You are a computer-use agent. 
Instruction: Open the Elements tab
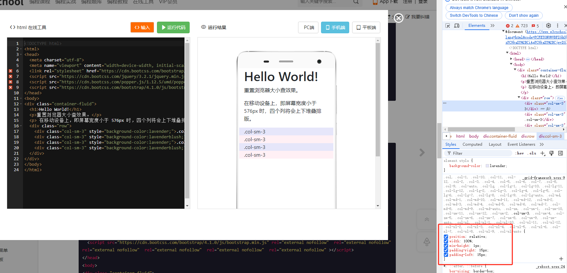477,26
